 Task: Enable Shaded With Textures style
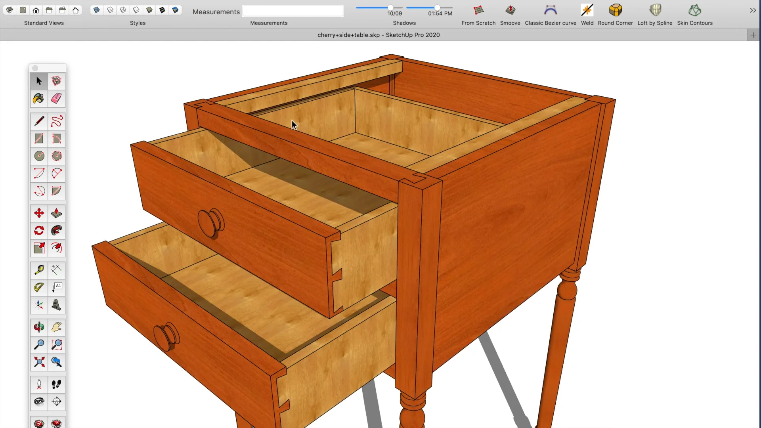pyautogui.click(x=162, y=10)
